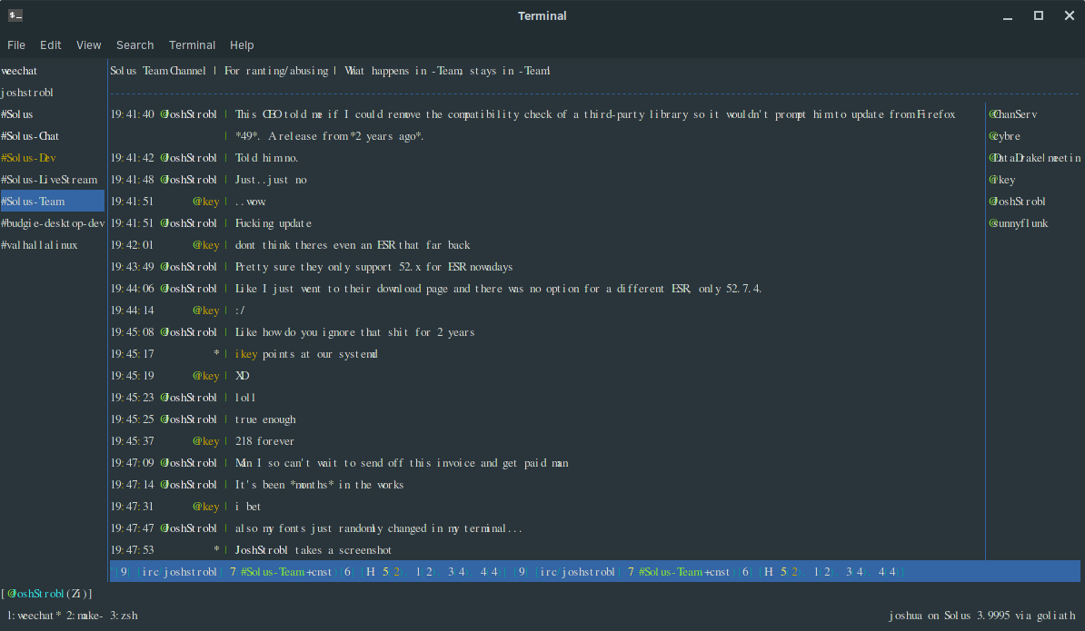The image size is (1085, 631).
Task: Switch to the #budgie-desktop-dev channel
Action: [53, 223]
